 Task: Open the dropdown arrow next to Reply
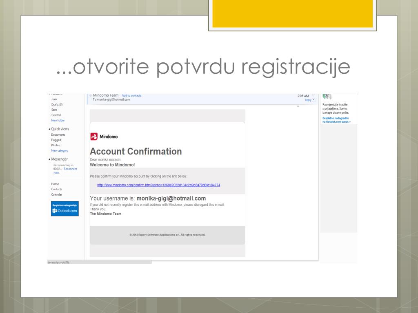pyautogui.click(x=314, y=100)
